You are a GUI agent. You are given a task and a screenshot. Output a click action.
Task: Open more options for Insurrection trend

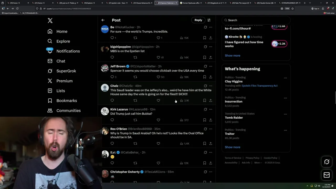pos(285,98)
